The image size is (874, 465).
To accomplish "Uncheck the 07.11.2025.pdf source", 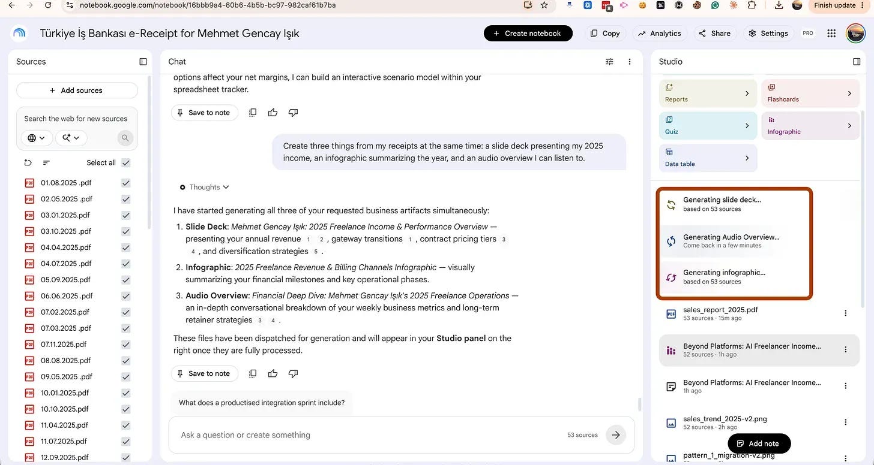I will pos(125,345).
